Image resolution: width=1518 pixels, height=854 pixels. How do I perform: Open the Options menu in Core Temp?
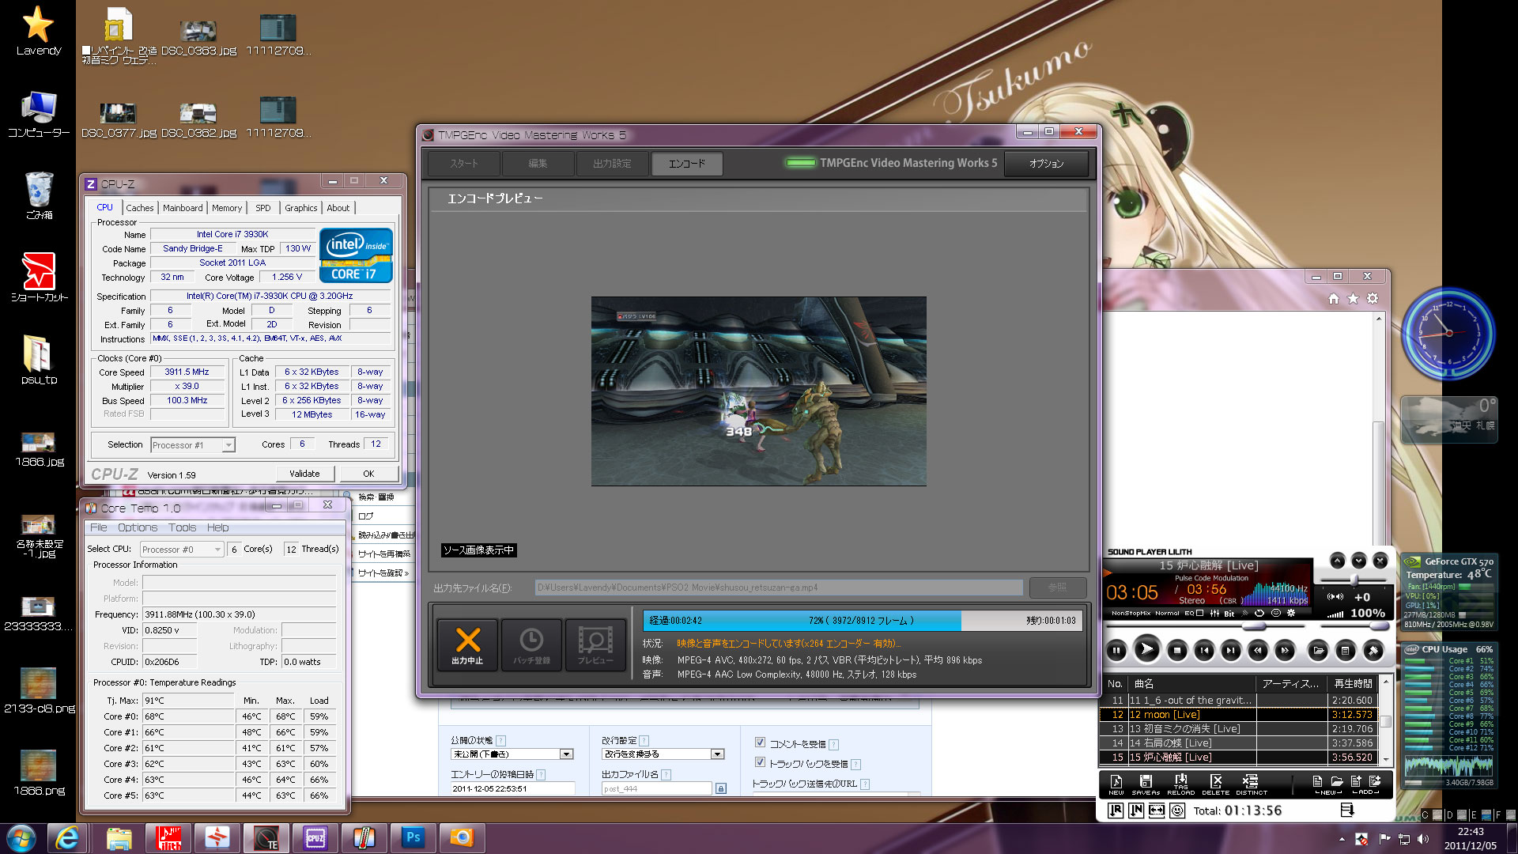(x=138, y=527)
